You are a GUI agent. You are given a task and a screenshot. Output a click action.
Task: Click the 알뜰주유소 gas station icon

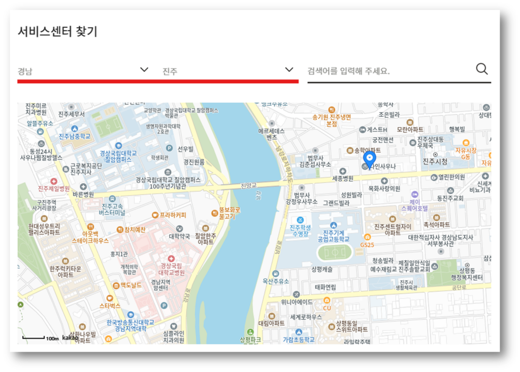[40, 131]
